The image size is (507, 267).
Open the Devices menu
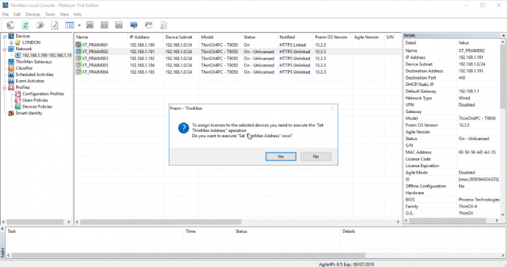pyautogui.click(x=33, y=14)
